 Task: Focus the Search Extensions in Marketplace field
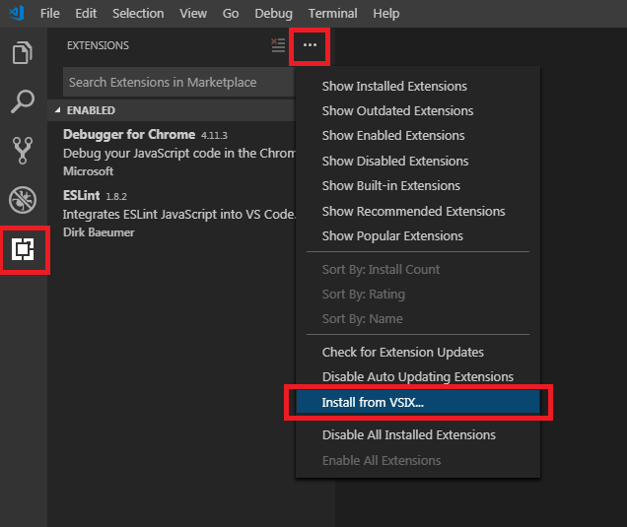pyautogui.click(x=177, y=83)
